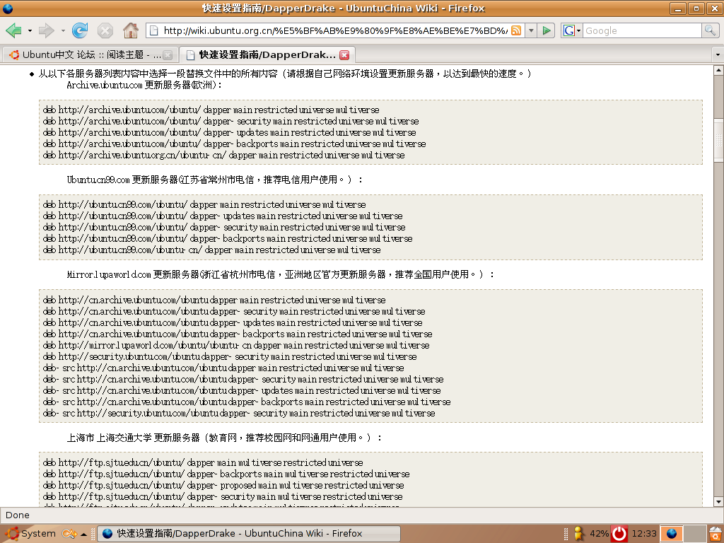Click the ftp.sjtu.edu.cn dapper-proposed line
724x543 pixels.
point(223,485)
